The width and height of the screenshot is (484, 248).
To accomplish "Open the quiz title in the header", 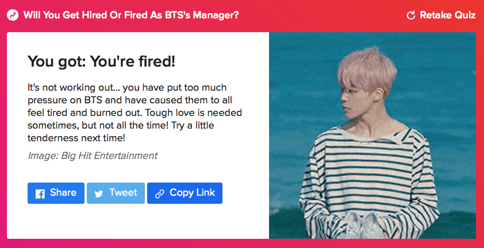I will click(x=131, y=15).
